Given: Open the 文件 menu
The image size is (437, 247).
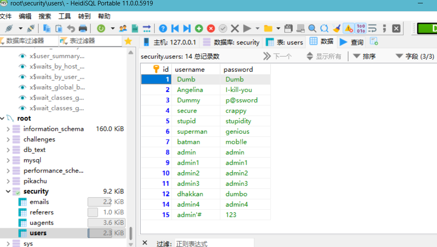Looking at the screenshot, I should pos(6,16).
